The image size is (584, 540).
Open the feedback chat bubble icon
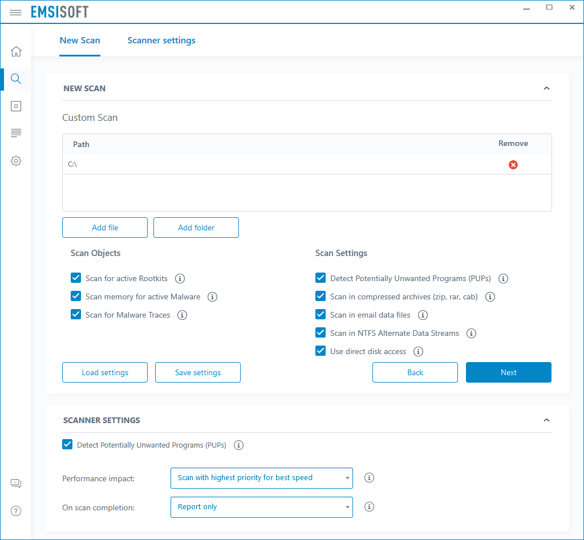coord(16,484)
